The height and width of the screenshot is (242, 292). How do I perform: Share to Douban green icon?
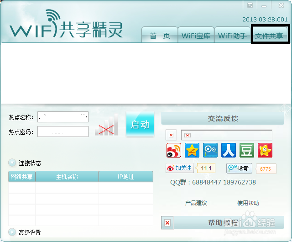point(246,150)
